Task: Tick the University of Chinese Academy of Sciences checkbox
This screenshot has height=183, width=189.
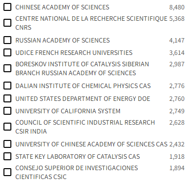Action: coord(7,144)
